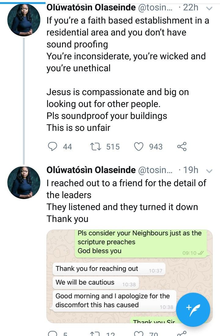The image size is (220, 336).
Task: Open the tweet text 'I reached out to a friend'
Action: click(x=127, y=201)
